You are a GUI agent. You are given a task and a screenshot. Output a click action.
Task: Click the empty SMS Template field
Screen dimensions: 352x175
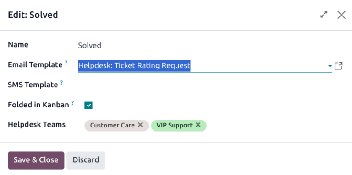tap(210, 85)
